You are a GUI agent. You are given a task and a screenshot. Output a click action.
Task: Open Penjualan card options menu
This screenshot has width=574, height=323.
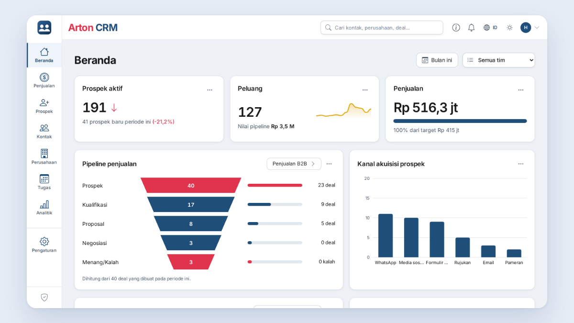click(520, 89)
